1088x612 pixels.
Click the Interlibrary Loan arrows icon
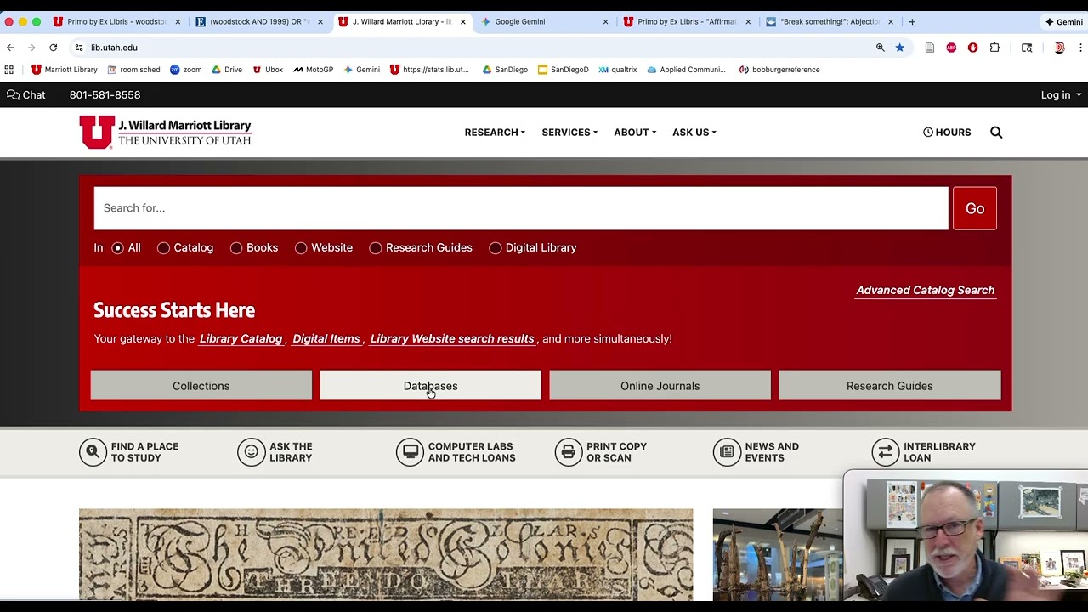tap(885, 452)
